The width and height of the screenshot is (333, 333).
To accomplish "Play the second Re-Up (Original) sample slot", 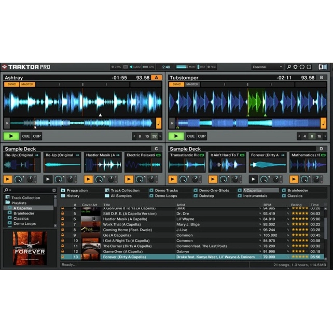I will pos(48,179).
